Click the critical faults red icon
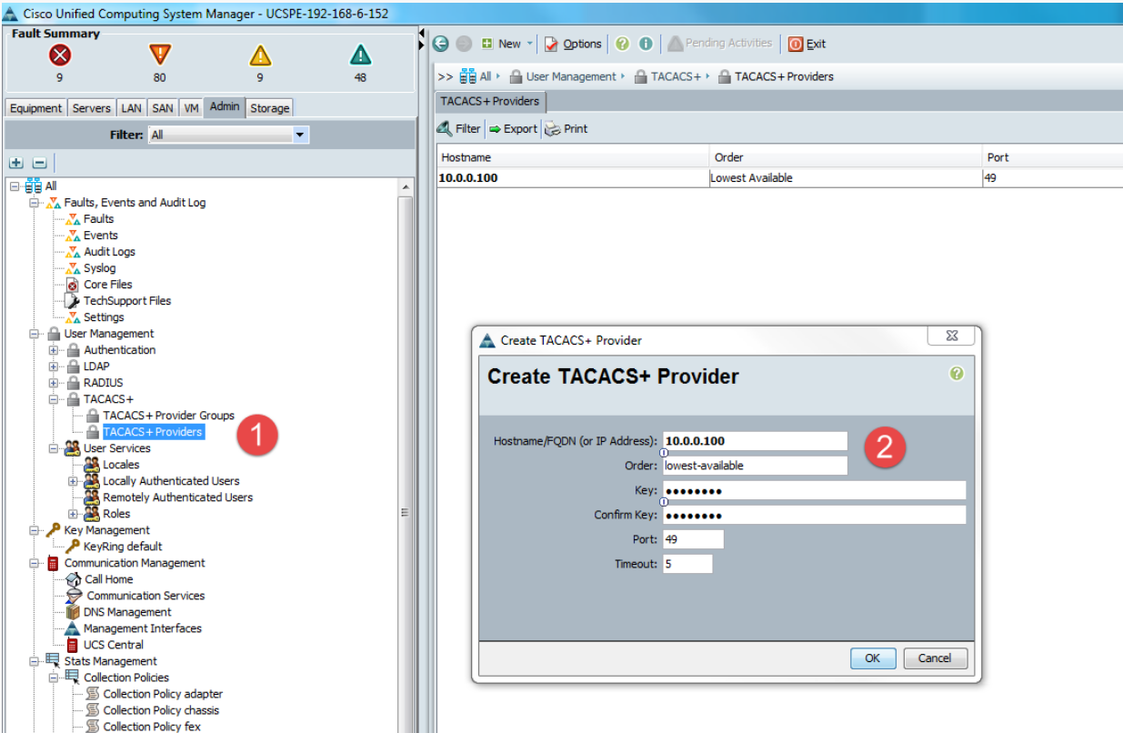 tap(58, 55)
